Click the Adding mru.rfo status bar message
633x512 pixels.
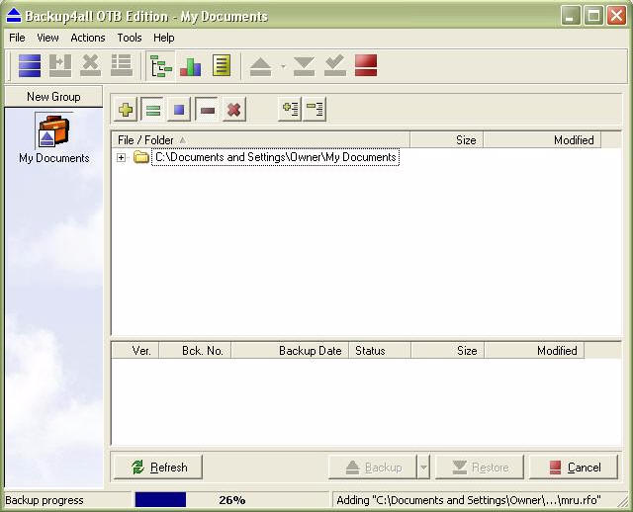tap(469, 500)
